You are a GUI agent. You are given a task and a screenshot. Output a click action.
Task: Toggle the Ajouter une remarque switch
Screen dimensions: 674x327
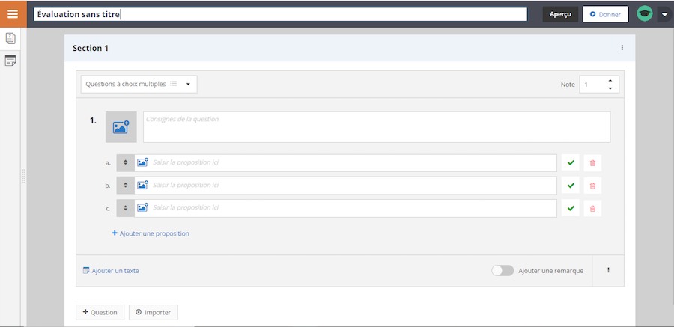pos(503,271)
